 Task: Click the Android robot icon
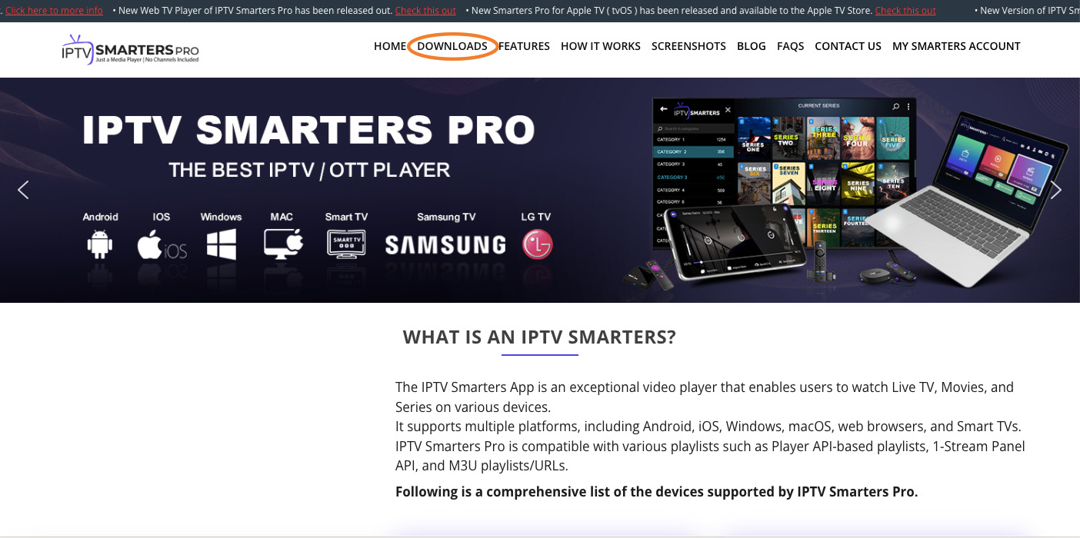tap(100, 244)
